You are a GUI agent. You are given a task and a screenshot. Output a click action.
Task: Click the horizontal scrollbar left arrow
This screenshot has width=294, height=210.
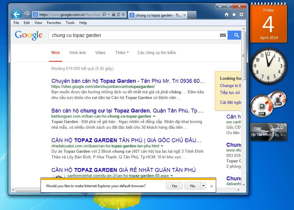[x=13, y=190]
